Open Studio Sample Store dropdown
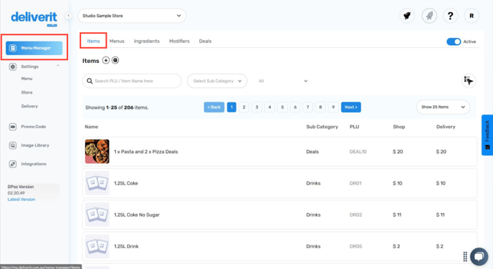This screenshot has height=269, width=493. coord(132,16)
